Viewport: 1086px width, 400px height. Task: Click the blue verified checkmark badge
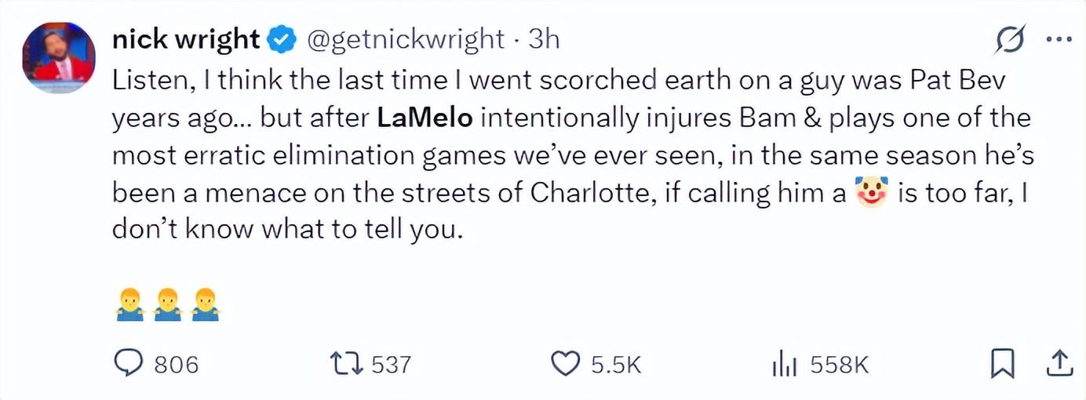click(x=283, y=39)
